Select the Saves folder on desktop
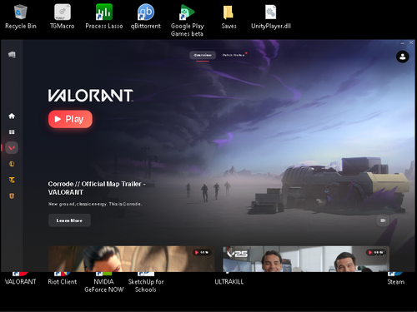The width and height of the screenshot is (417, 312). 229,17
